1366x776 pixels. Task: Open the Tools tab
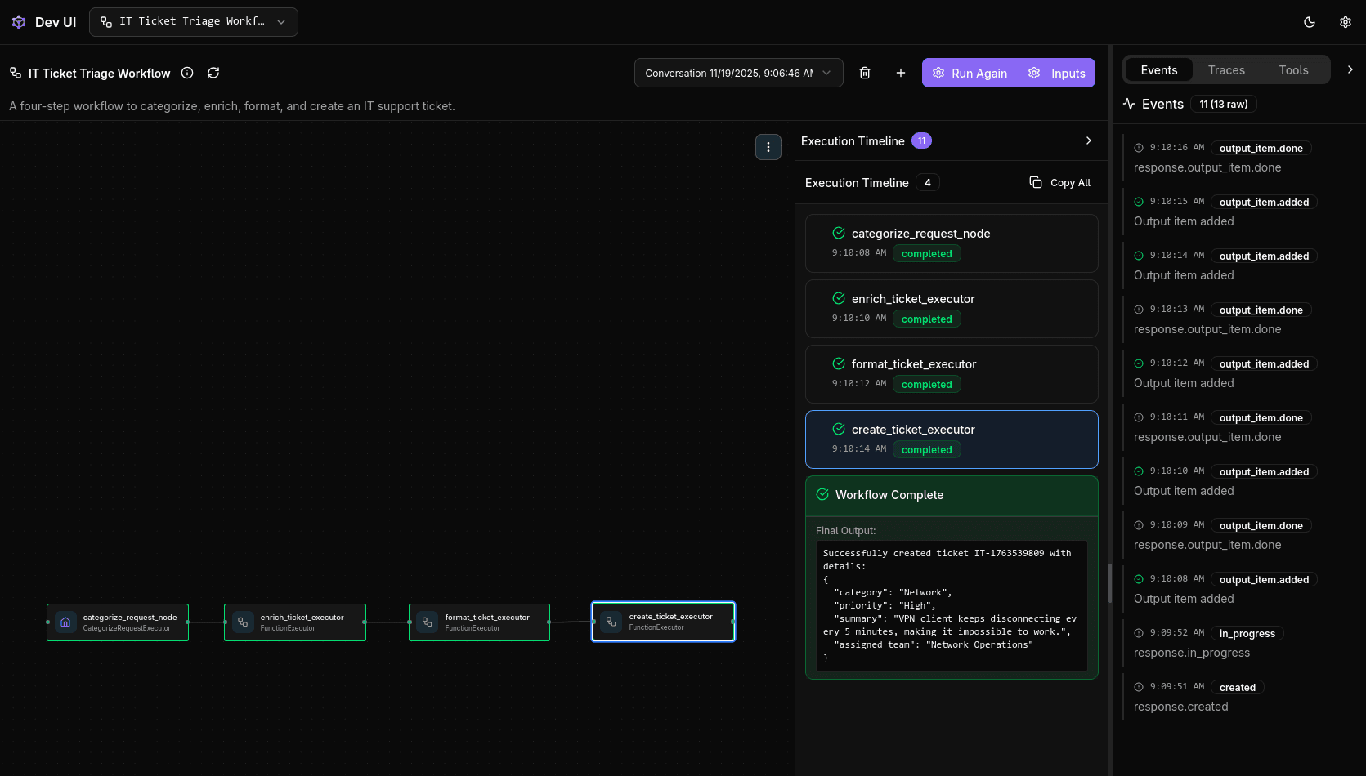pyautogui.click(x=1293, y=69)
